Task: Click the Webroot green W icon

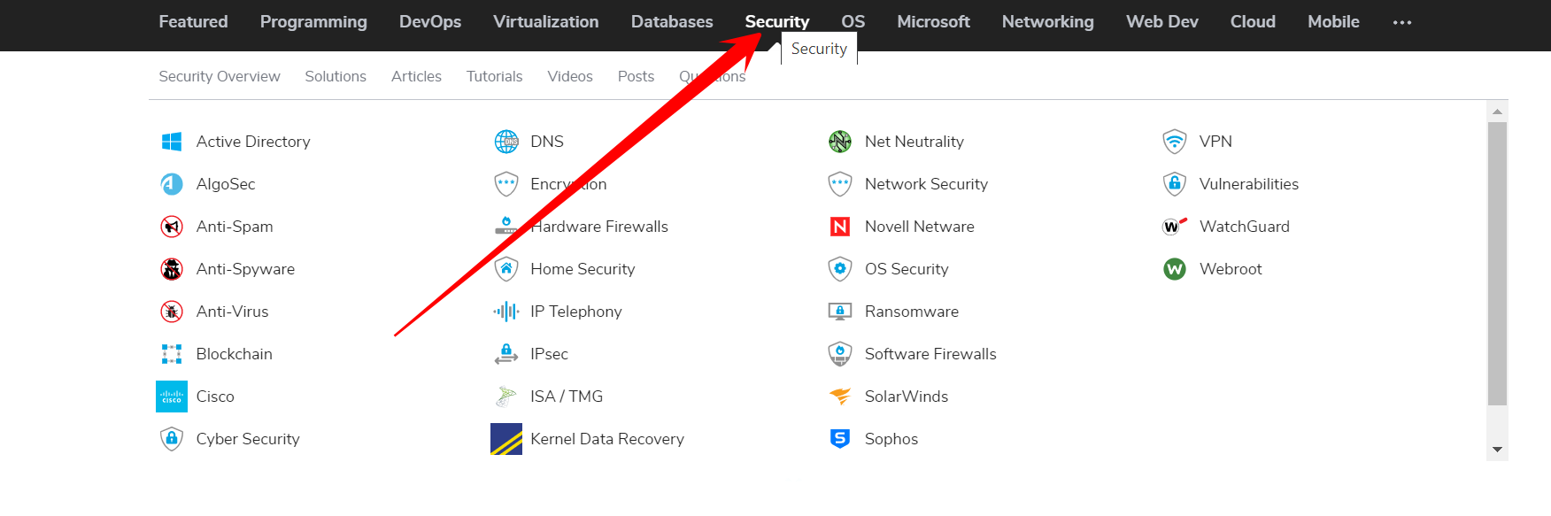Action: tap(1175, 269)
